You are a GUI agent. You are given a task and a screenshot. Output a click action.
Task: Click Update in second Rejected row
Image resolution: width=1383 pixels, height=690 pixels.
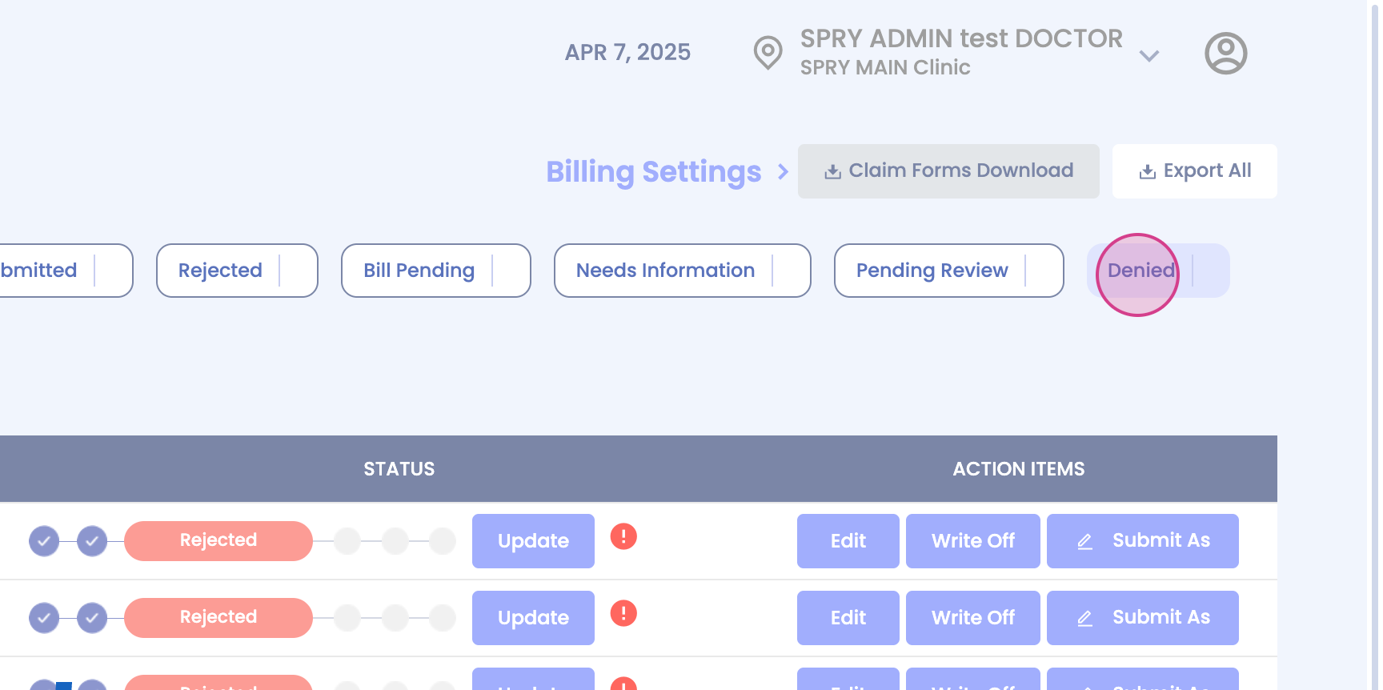[533, 618]
